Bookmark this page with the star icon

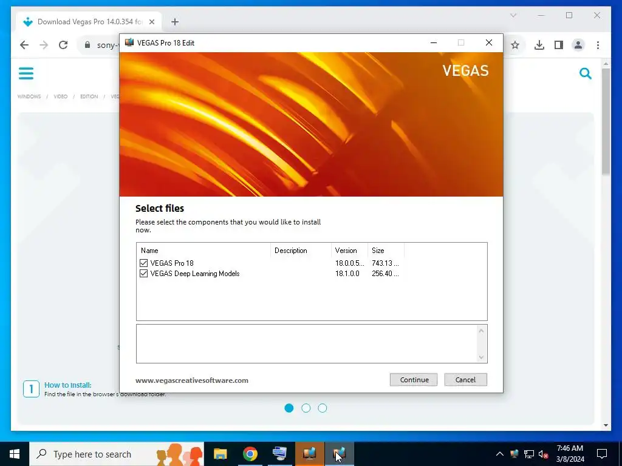pyautogui.click(x=515, y=45)
